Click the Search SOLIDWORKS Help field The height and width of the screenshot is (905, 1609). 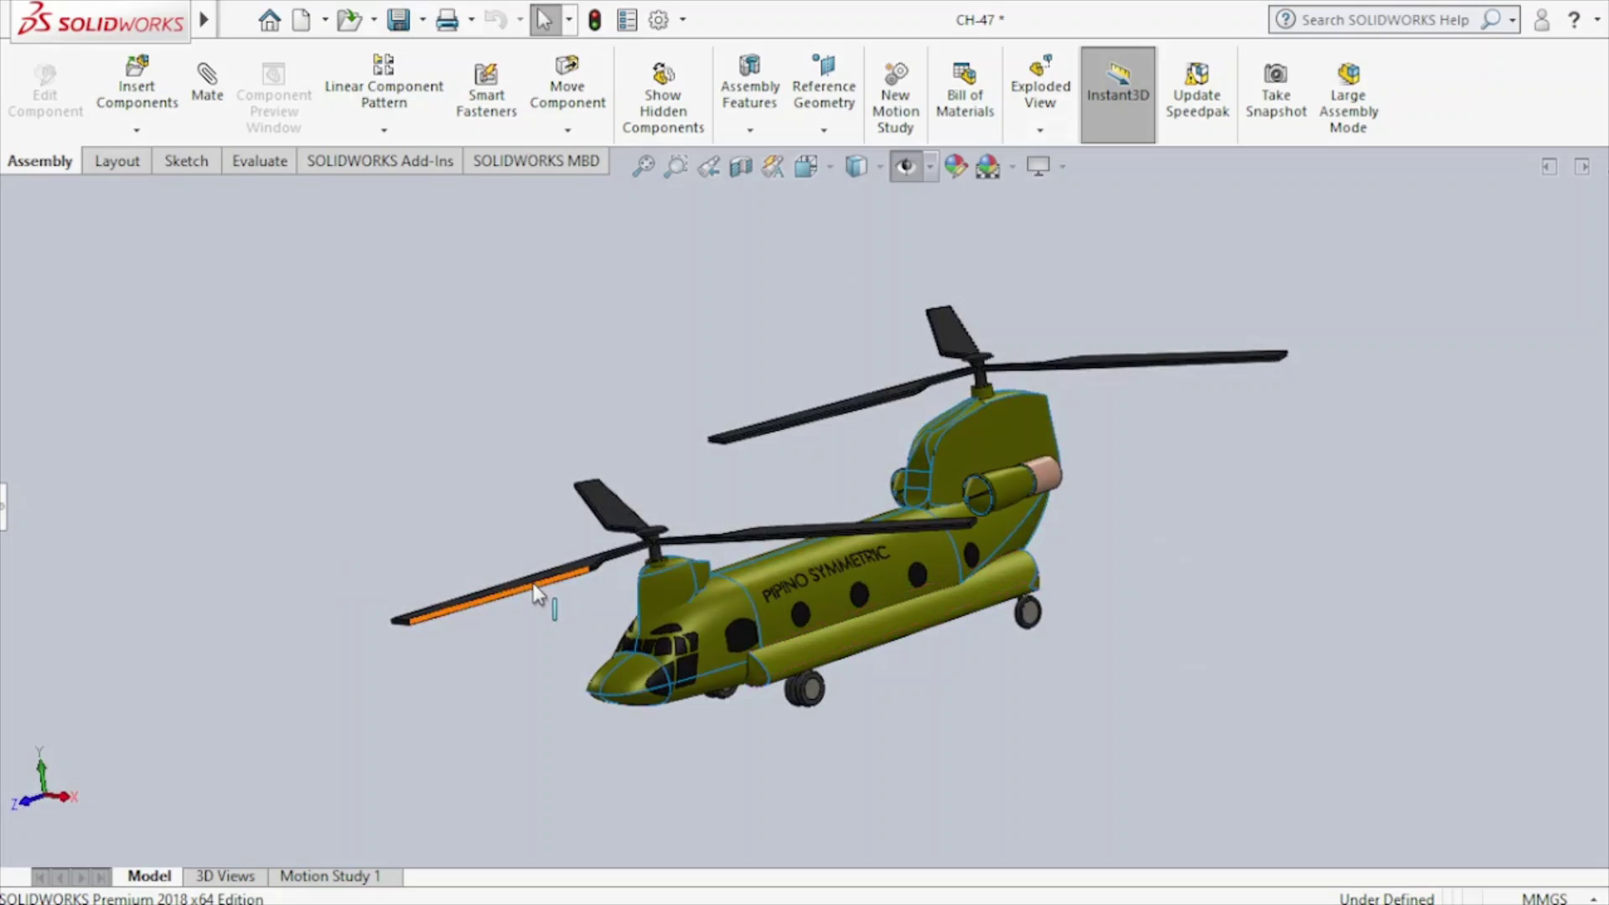click(x=1384, y=20)
